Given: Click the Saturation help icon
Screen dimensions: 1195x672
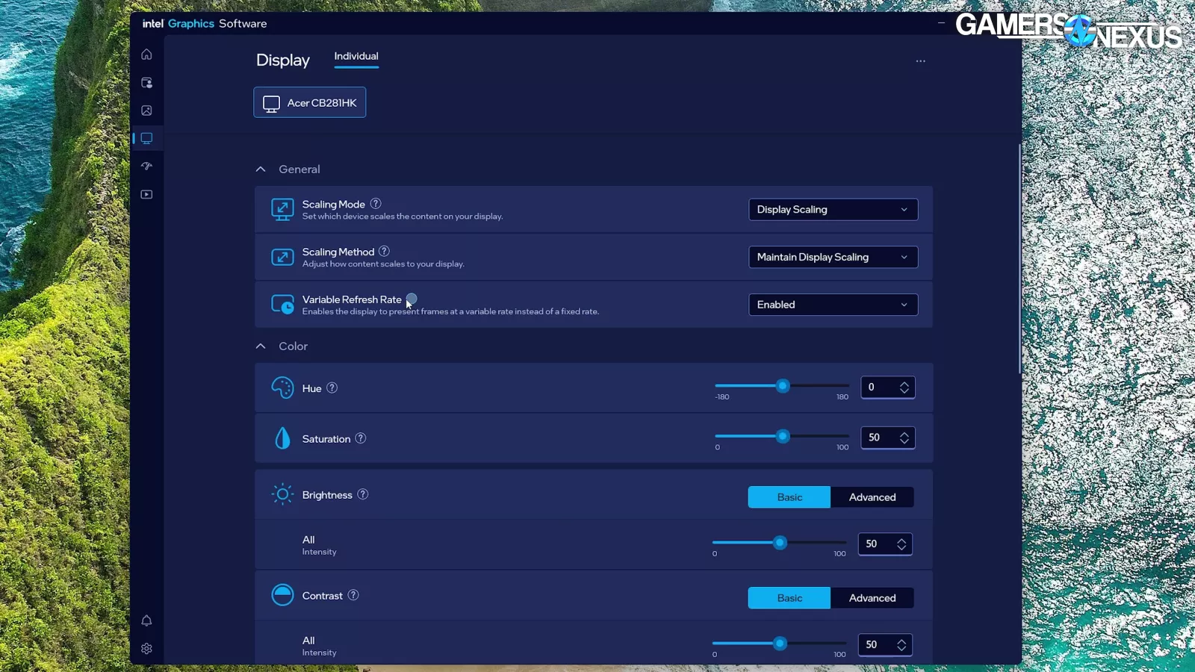Looking at the screenshot, I should [x=361, y=438].
